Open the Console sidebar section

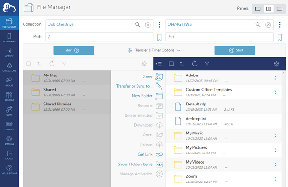(x=9, y=96)
